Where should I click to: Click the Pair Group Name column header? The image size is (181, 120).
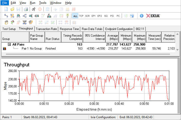37,37
